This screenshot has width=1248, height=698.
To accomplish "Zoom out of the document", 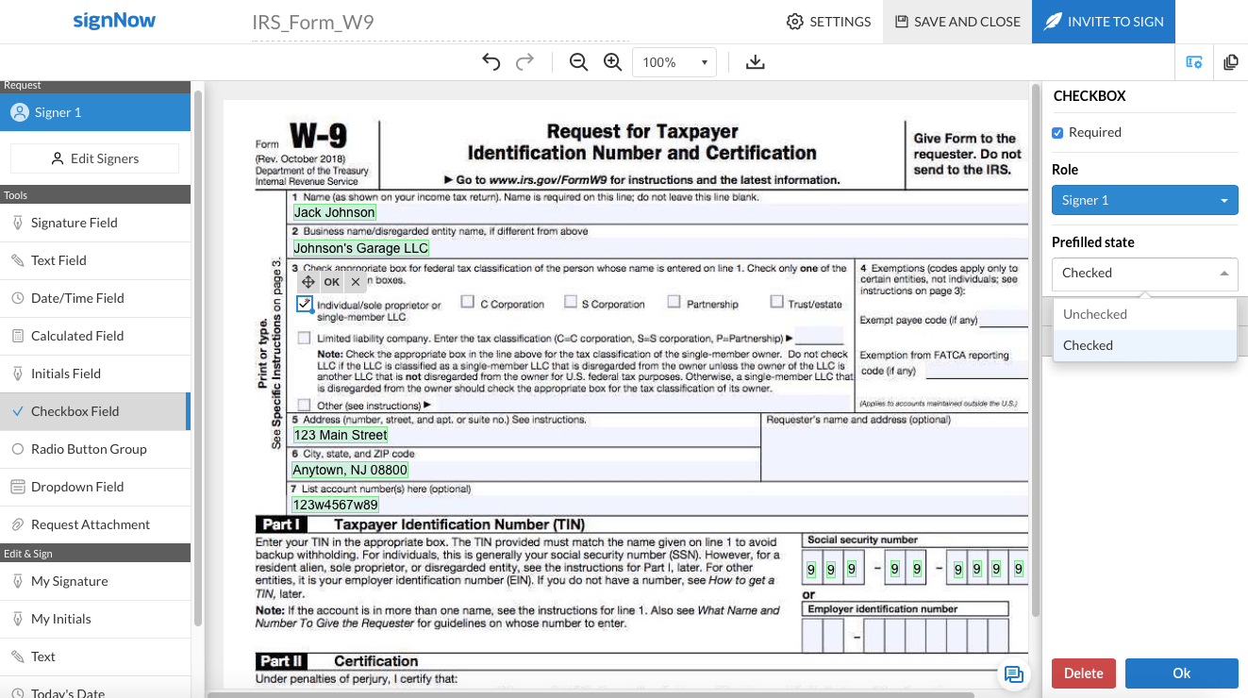I will tap(579, 62).
